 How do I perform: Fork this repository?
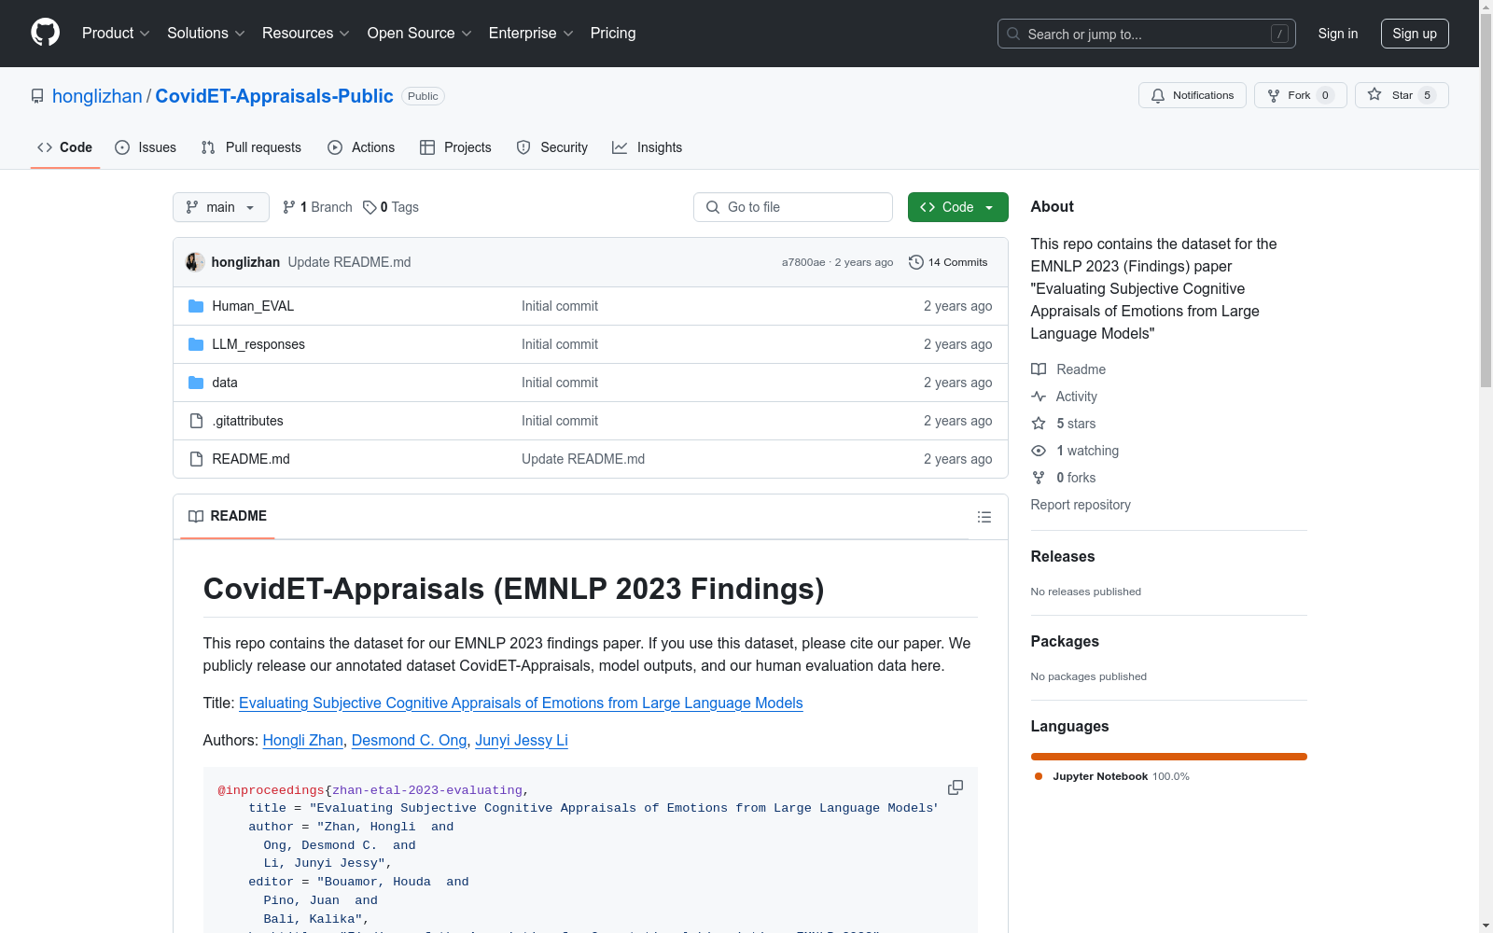tap(1301, 95)
